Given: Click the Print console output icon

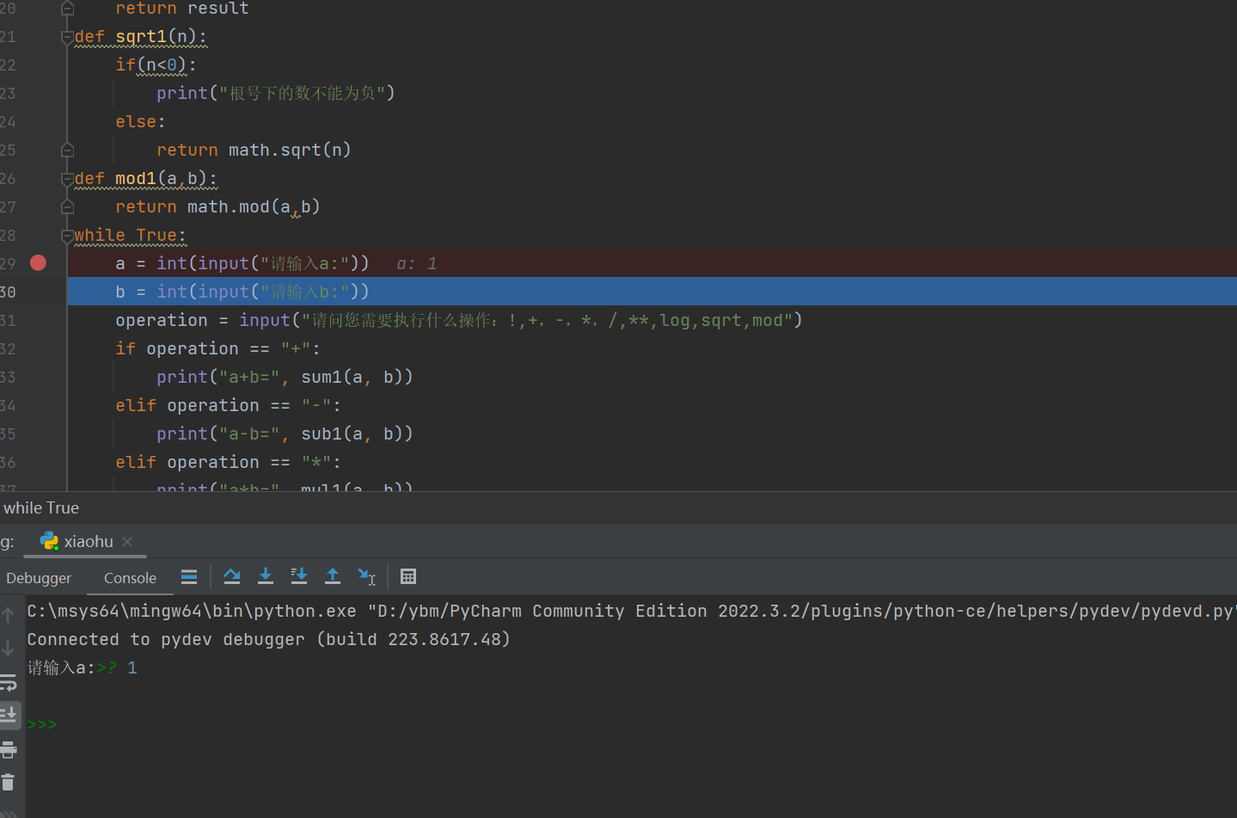Looking at the screenshot, I should 9,749.
